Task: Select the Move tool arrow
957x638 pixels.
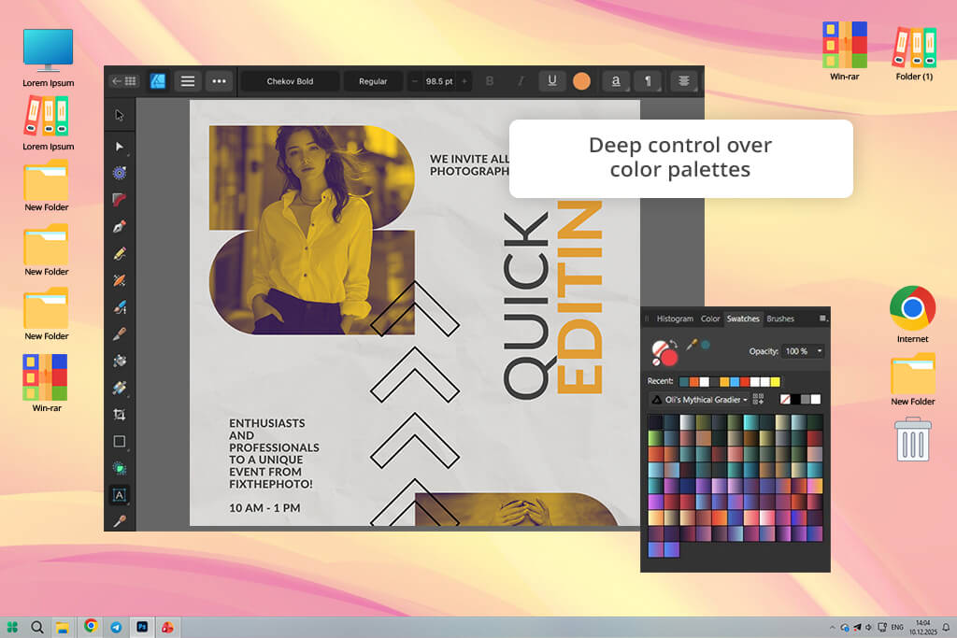Action: click(x=120, y=115)
